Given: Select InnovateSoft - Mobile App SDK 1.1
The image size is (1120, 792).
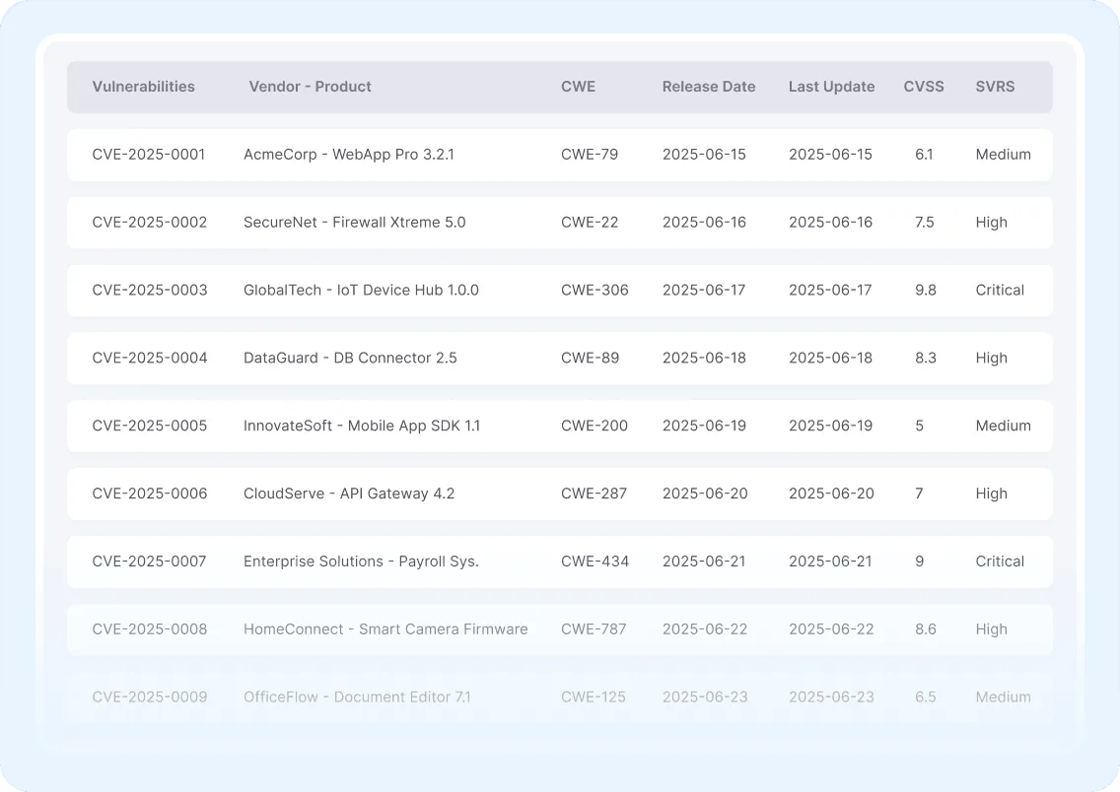Looking at the screenshot, I should pos(362,427).
